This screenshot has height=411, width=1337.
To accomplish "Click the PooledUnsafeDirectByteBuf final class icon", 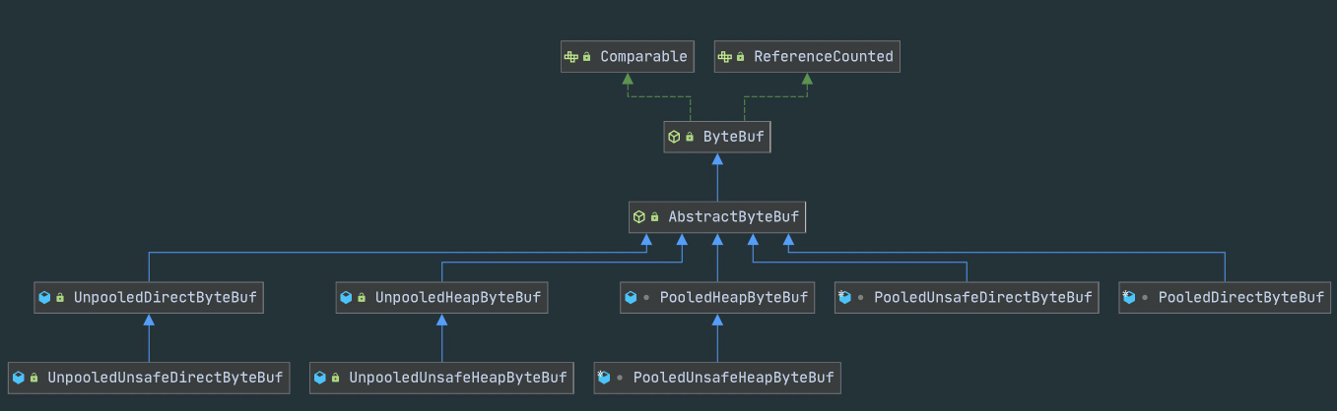I will click(844, 296).
